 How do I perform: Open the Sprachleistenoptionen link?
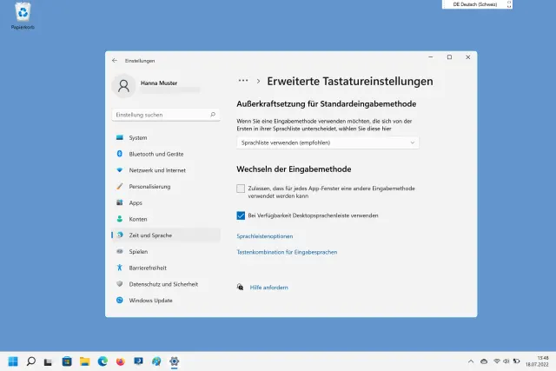264,236
